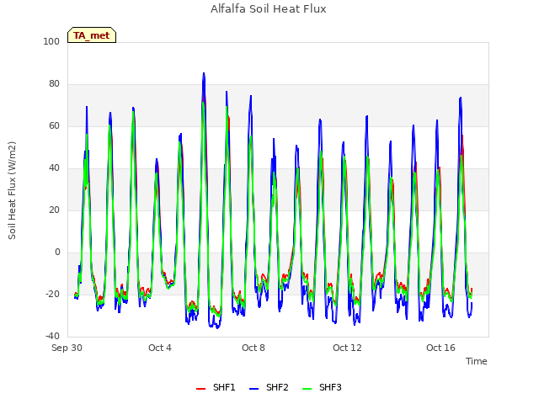Click the Oct 12 x-axis tick label
Image resolution: width=539 pixels, height=404 pixels.
pyautogui.click(x=347, y=348)
